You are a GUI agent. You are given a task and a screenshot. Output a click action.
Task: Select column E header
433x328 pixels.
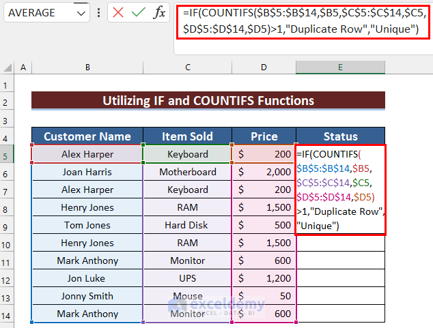pos(340,67)
